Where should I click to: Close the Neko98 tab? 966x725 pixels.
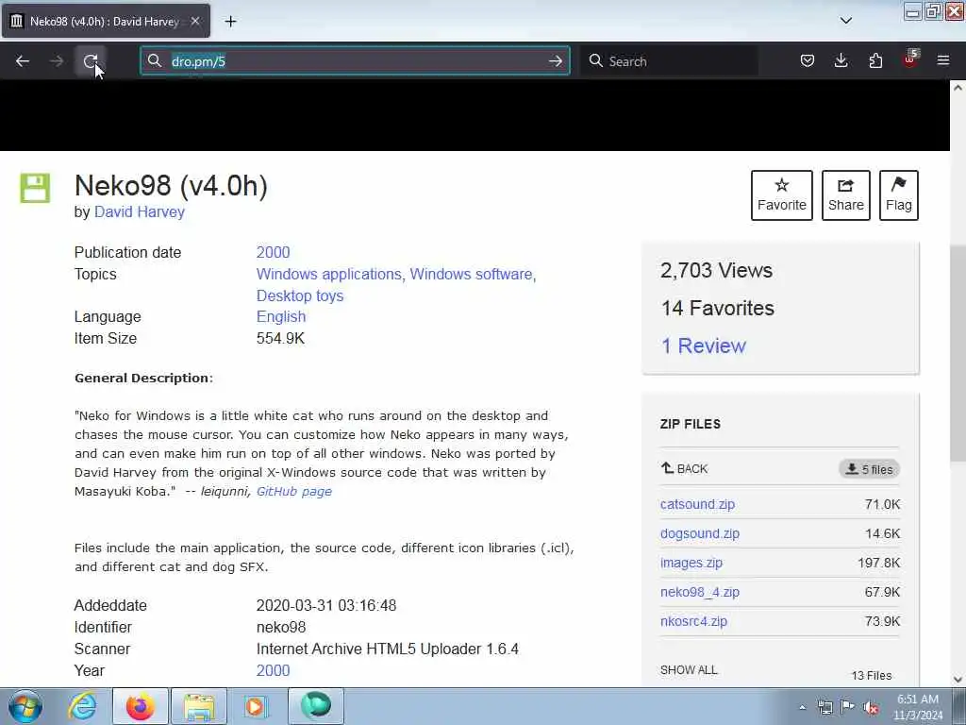194,21
